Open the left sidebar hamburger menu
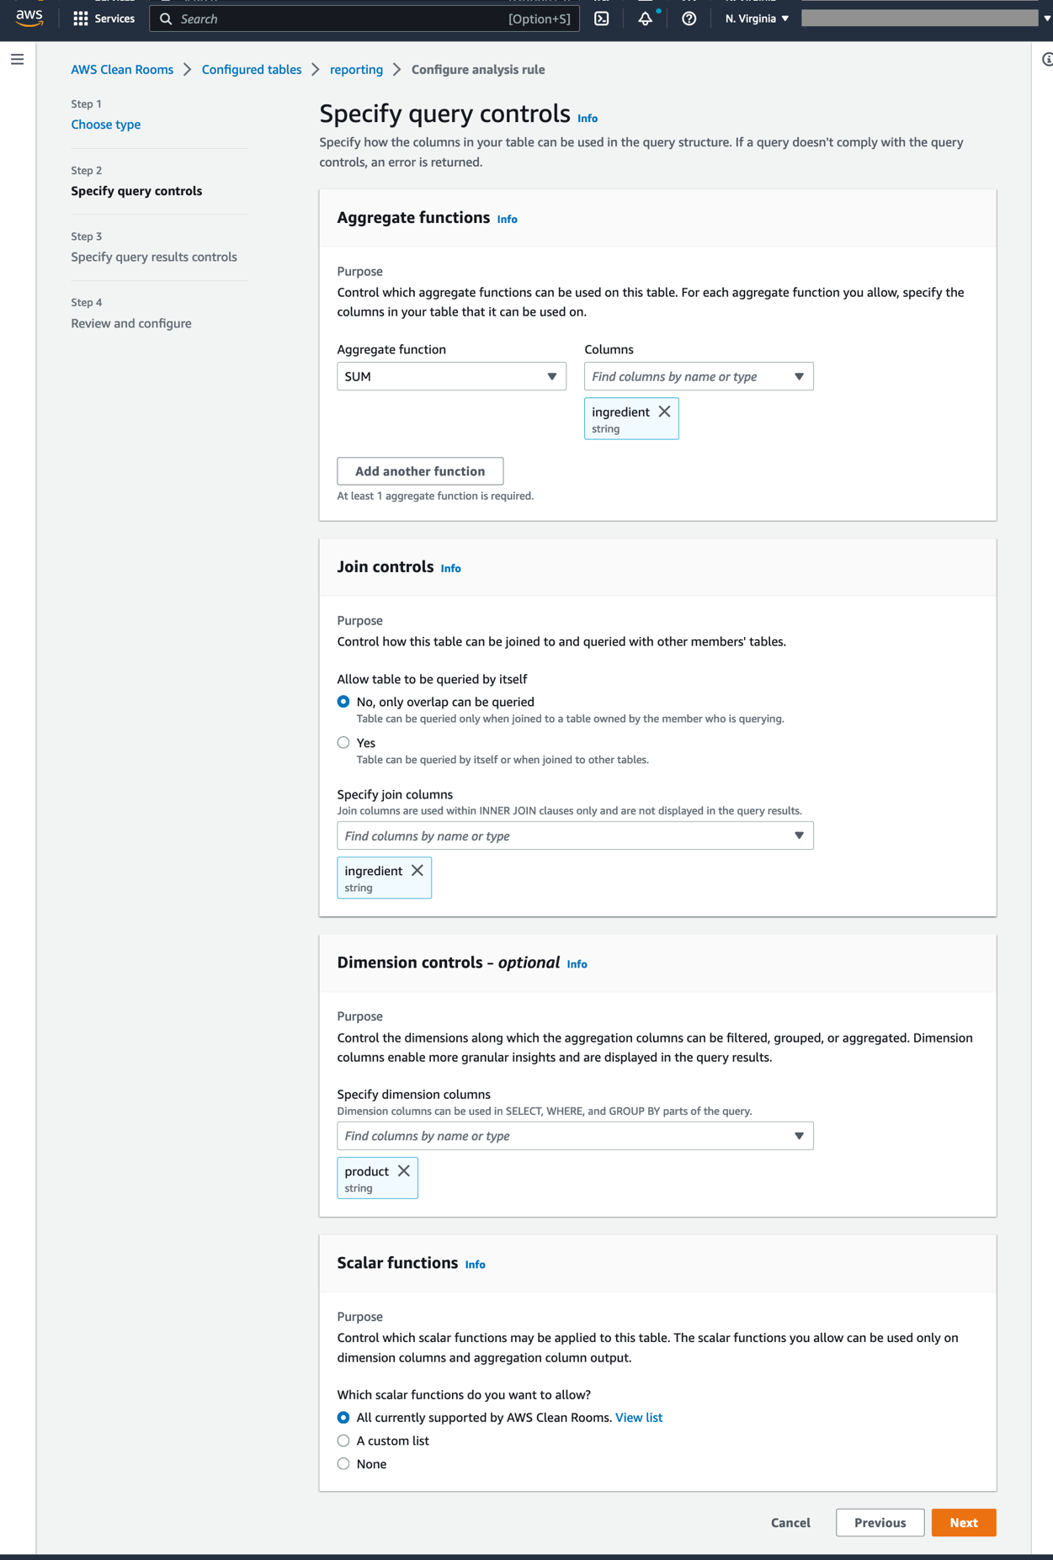This screenshot has width=1053, height=1560. (18, 59)
